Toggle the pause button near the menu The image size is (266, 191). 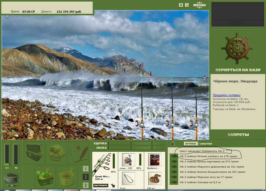[181, 5]
